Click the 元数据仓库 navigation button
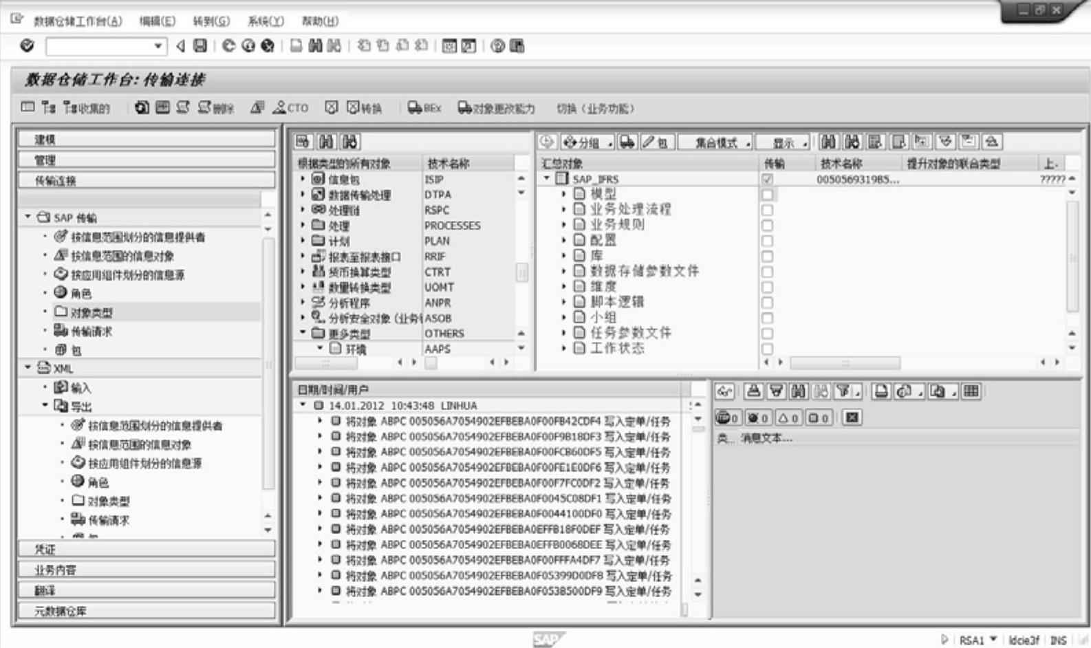The width and height of the screenshot is (1091, 648). pos(147,611)
